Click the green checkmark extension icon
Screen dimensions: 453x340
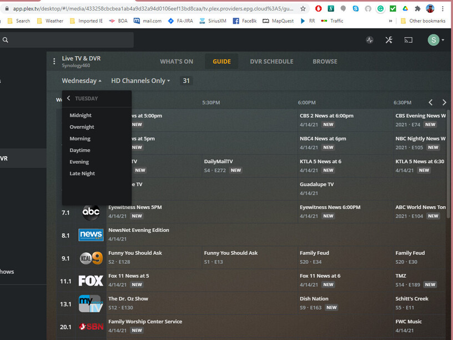coord(392,9)
